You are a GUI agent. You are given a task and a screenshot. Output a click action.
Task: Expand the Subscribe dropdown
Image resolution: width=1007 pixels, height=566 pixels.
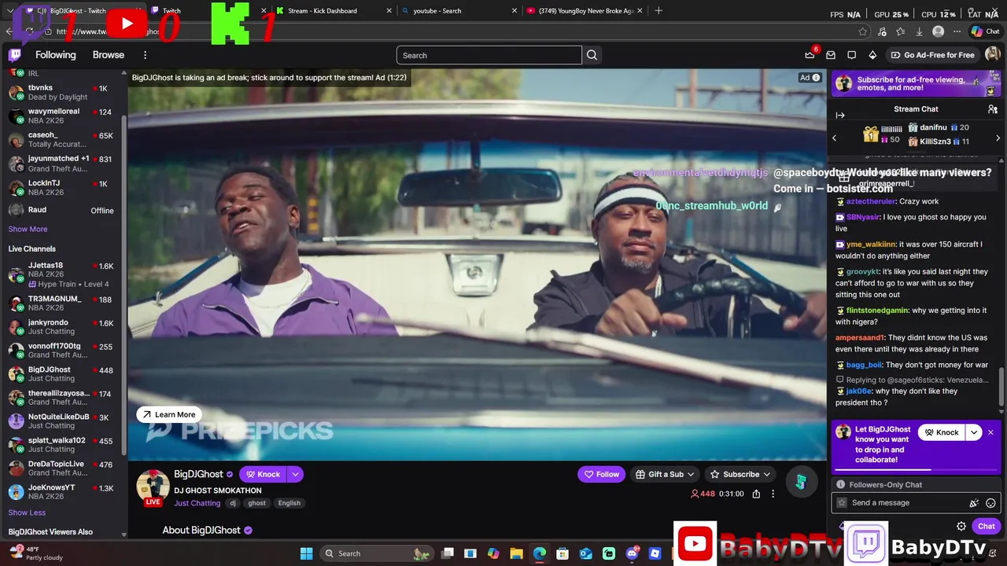tap(766, 474)
